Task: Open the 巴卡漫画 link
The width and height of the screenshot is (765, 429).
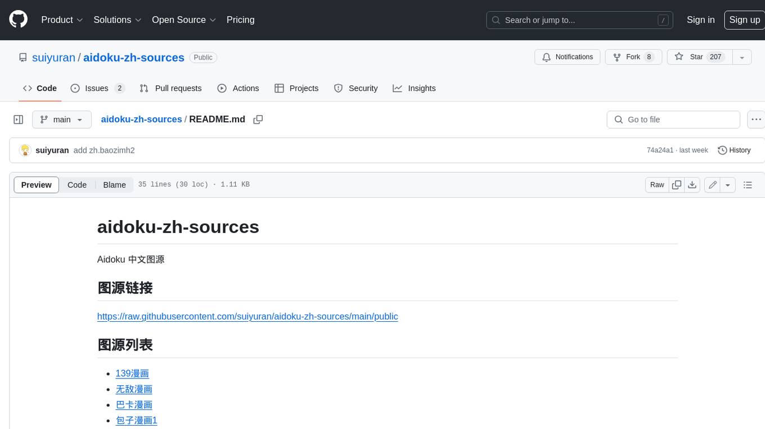Action: pos(134,405)
